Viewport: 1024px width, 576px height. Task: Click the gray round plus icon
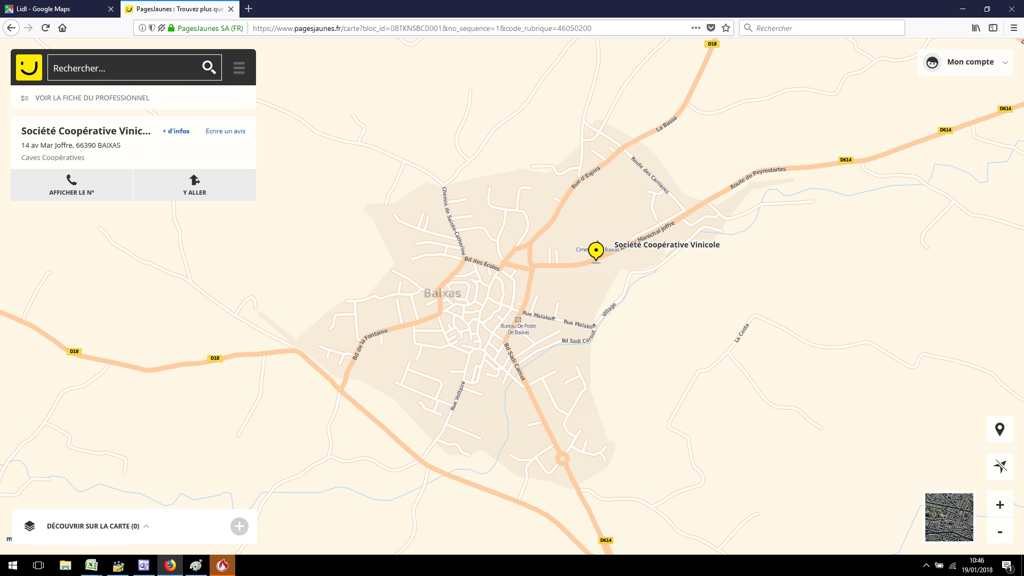239,526
